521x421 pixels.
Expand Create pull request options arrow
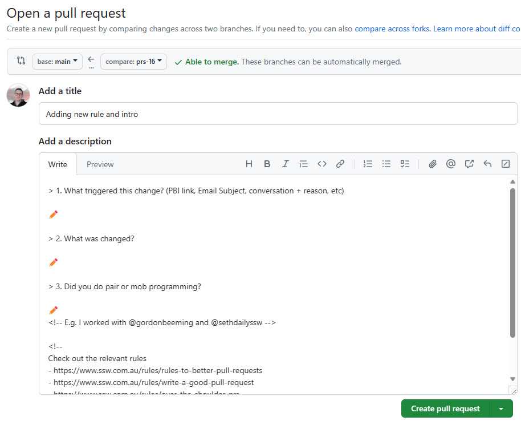[501, 408]
